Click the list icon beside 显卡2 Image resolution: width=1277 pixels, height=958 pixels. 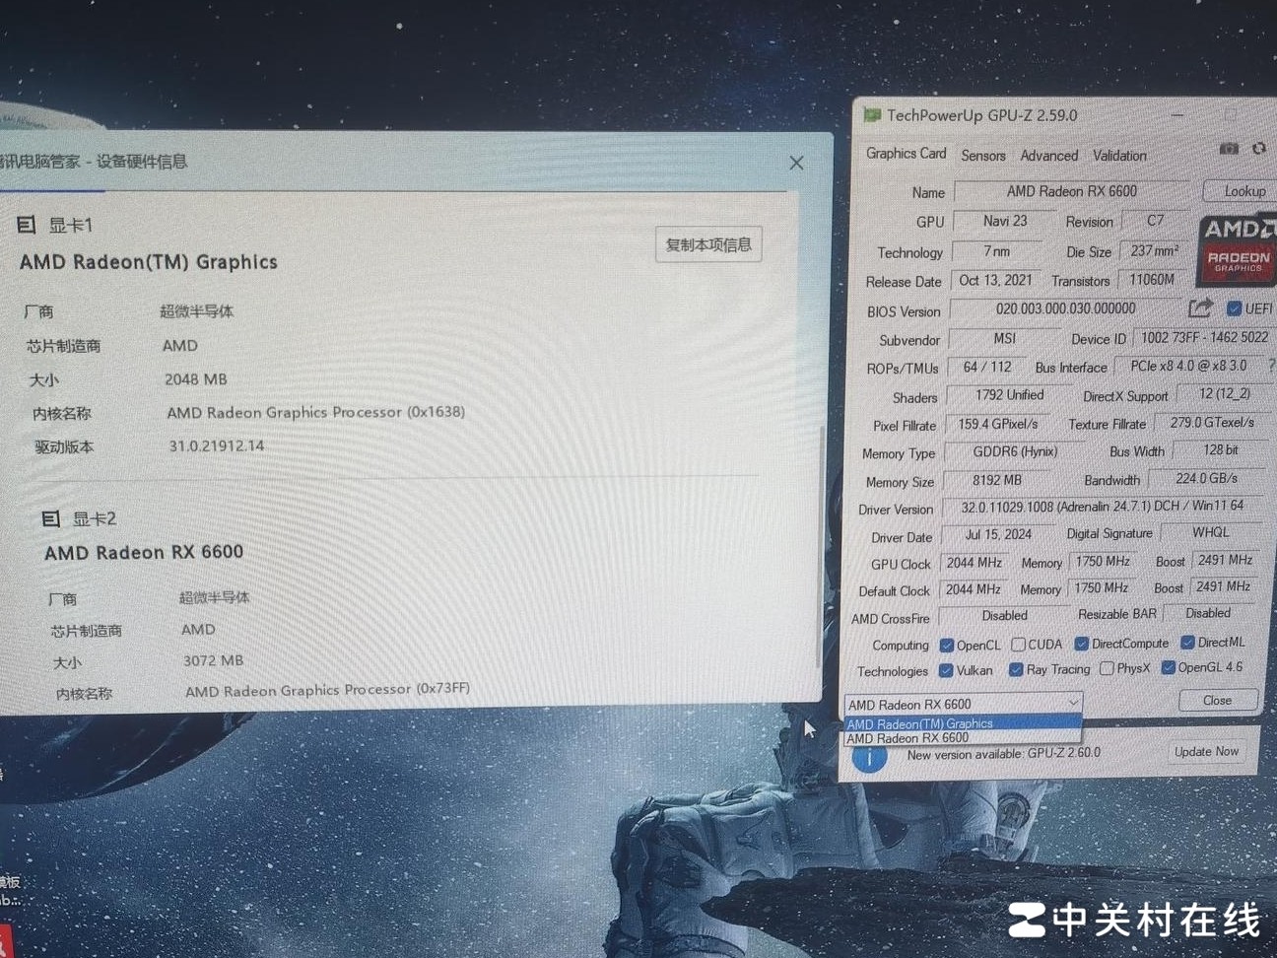click(51, 518)
